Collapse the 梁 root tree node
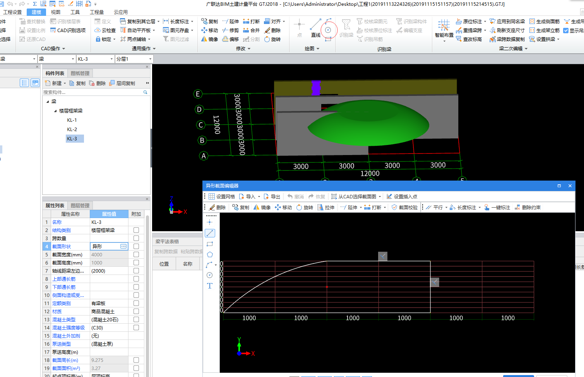The image size is (584, 377). 48,102
